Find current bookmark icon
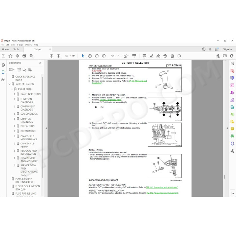 pyautogui.click(x=30, y=69)
